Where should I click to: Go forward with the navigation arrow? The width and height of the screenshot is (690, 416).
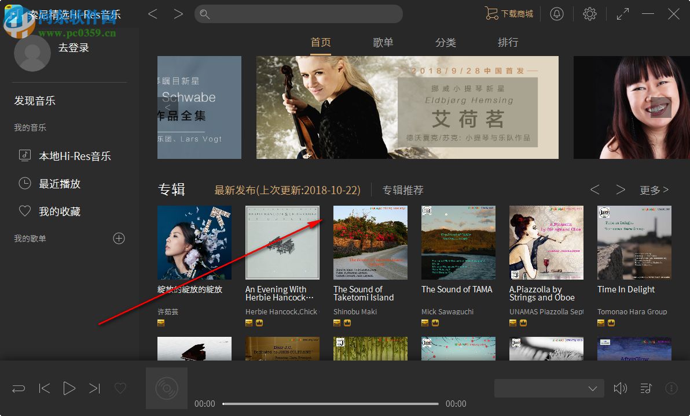178,14
